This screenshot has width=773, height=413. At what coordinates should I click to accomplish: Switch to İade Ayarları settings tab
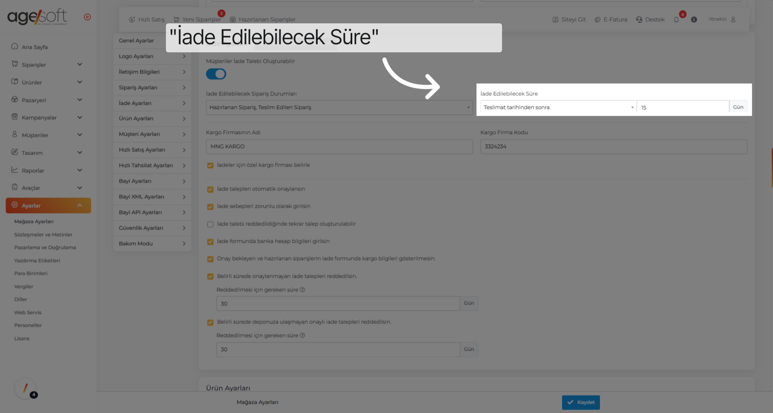pyautogui.click(x=152, y=103)
